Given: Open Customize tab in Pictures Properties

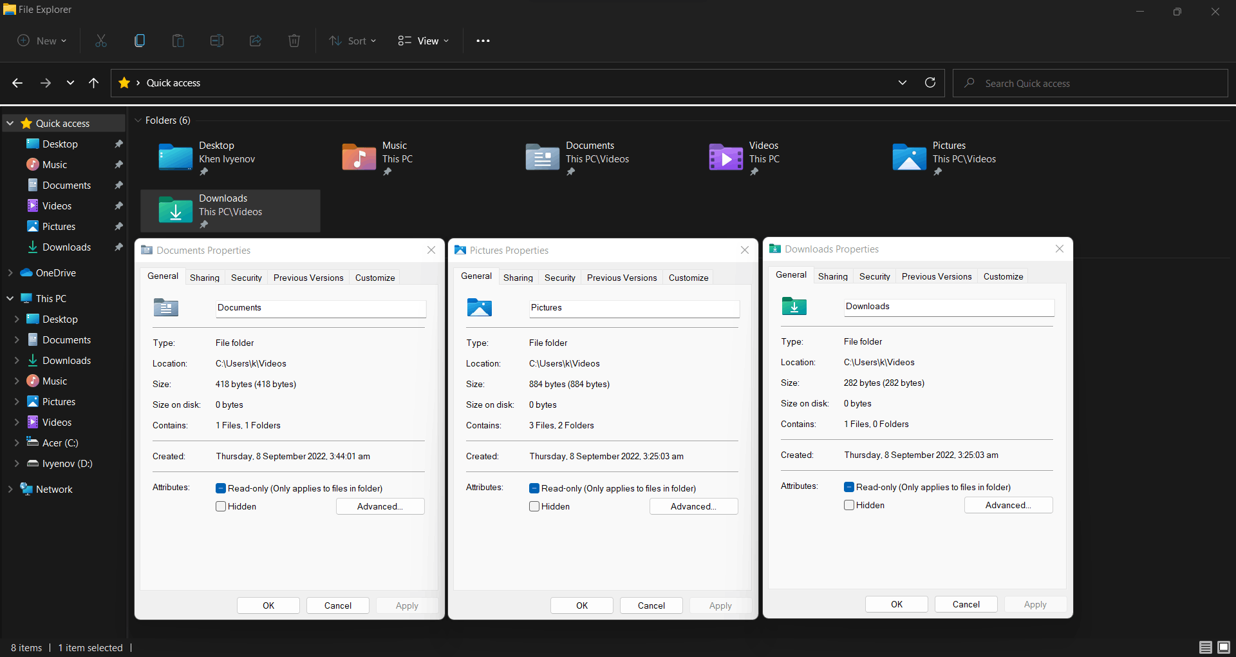Looking at the screenshot, I should pos(688,278).
